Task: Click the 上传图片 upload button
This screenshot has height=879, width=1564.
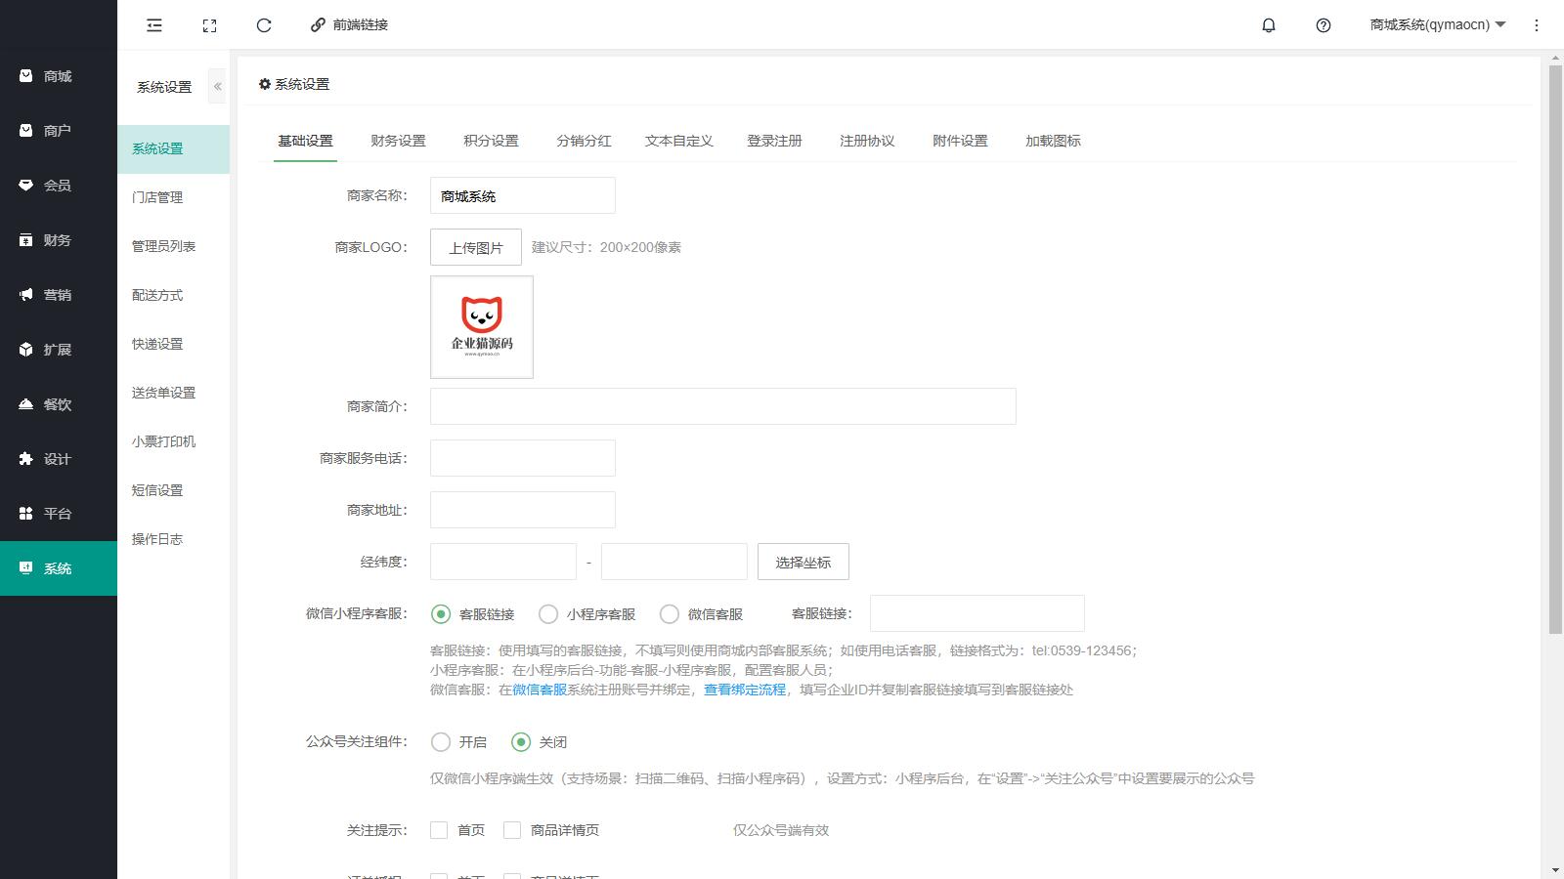Action: coord(476,248)
